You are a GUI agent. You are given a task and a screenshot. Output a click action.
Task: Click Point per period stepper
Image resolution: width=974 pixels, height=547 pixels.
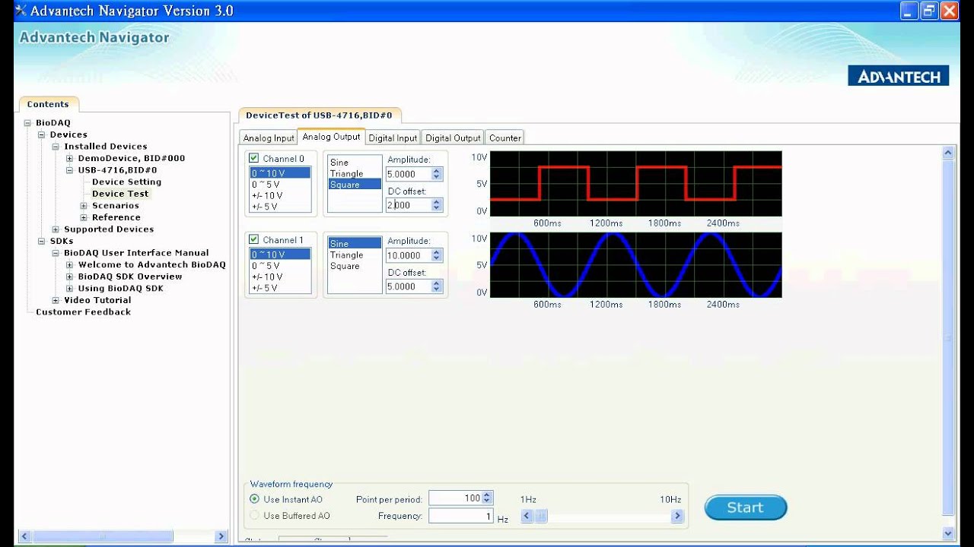(488, 498)
